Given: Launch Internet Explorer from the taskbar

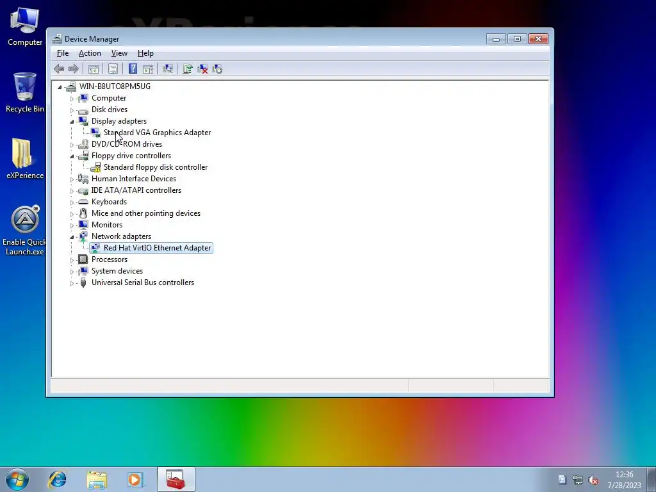Looking at the screenshot, I should click(x=57, y=479).
